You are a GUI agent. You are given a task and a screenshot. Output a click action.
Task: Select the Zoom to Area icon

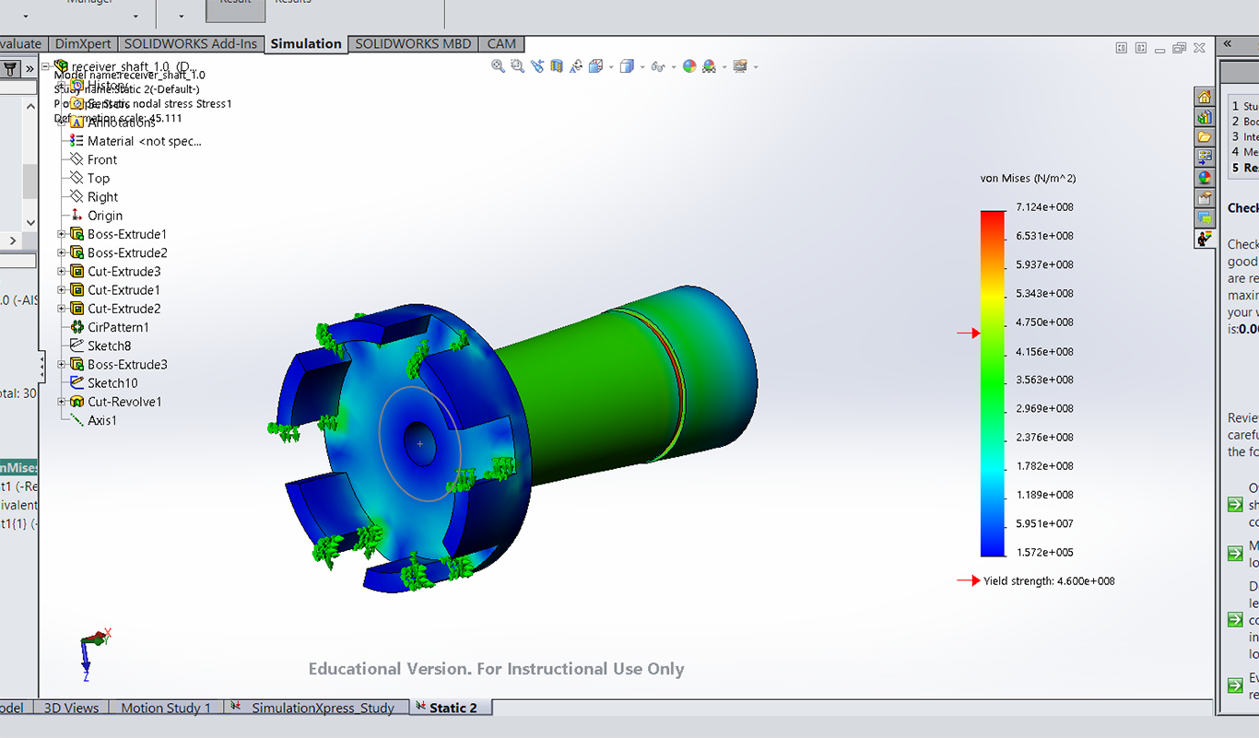[x=517, y=66]
